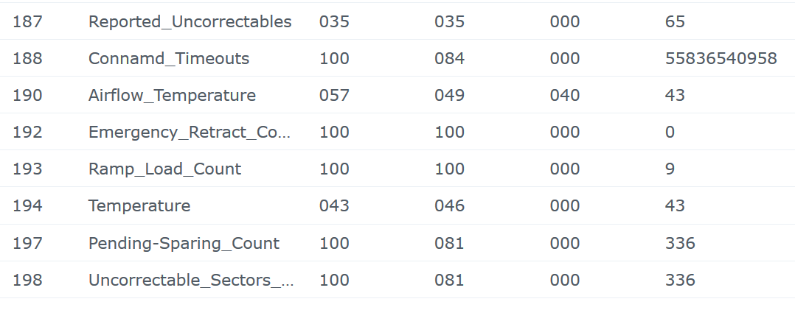The image size is (795, 310).
Task: Click attribute ID 192
Action: pyautogui.click(x=27, y=132)
